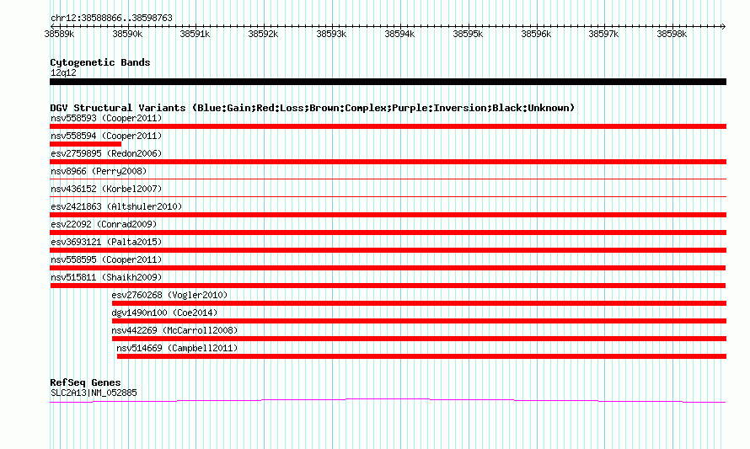Select the nsv515811 (Shaikh2009) label
The width and height of the screenshot is (750, 449).
[106, 277]
